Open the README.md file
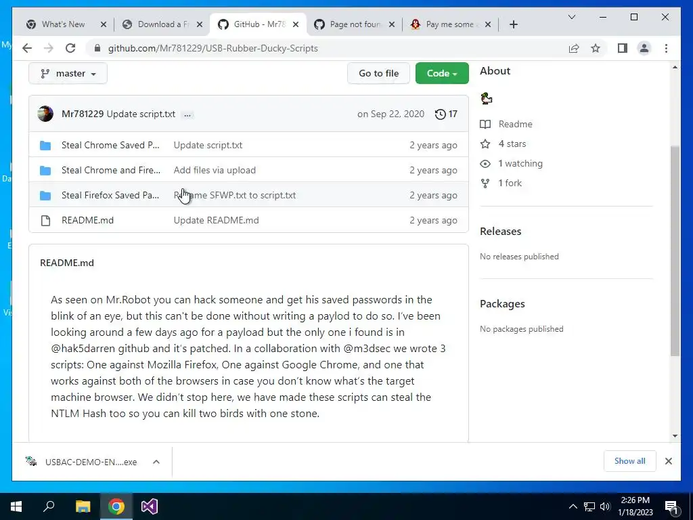This screenshot has width=693, height=520. click(x=87, y=220)
